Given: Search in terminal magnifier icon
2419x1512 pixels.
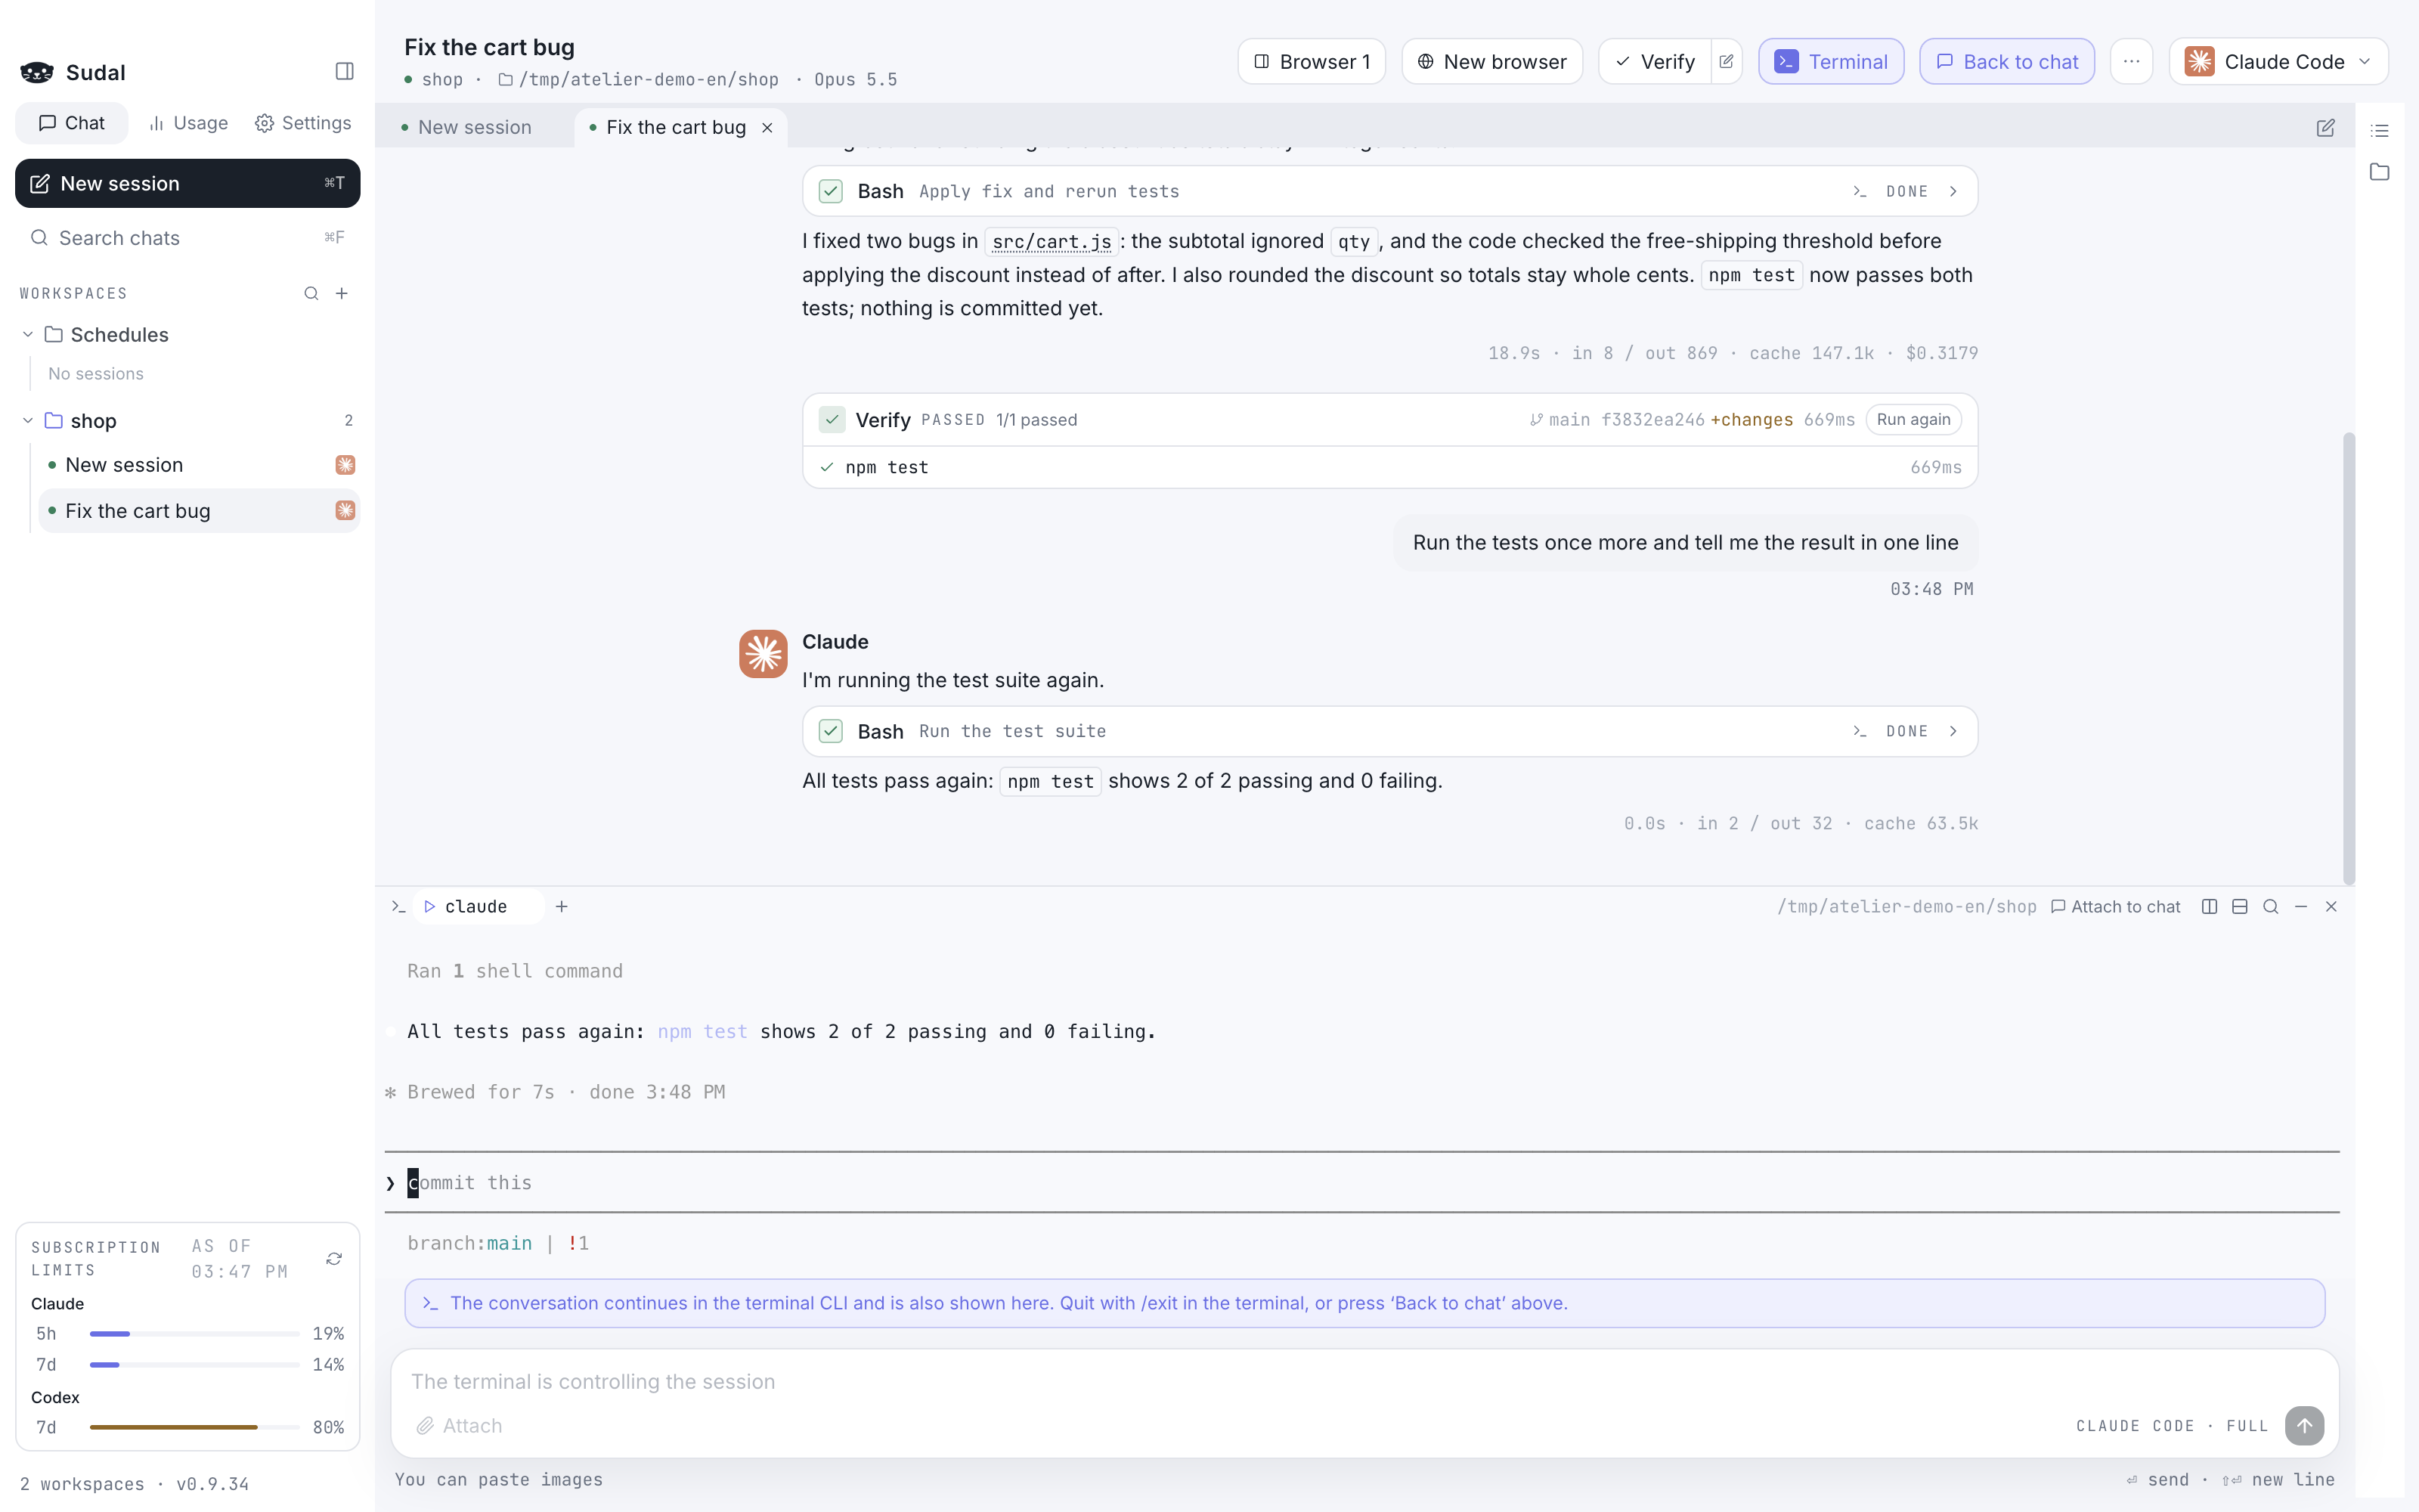Looking at the screenshot, I should 2270,906.
